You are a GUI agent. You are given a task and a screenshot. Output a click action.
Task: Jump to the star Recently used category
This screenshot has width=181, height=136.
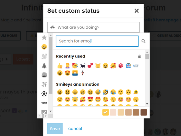(x=44, y=37)
